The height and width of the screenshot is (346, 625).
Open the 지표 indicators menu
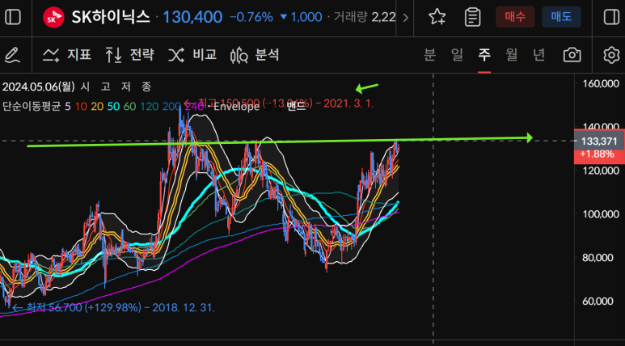pos(67,55)
